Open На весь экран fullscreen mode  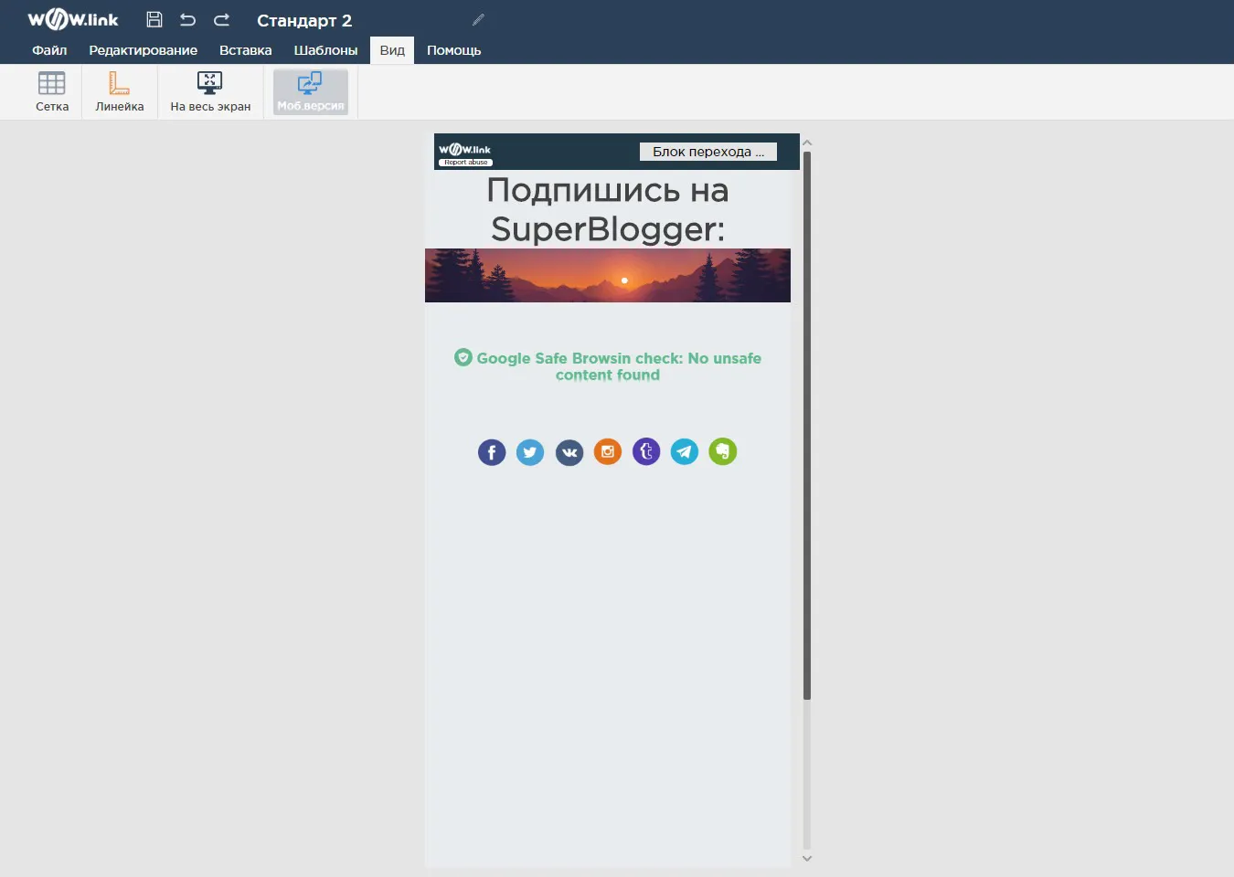click(x=210, y=91)
